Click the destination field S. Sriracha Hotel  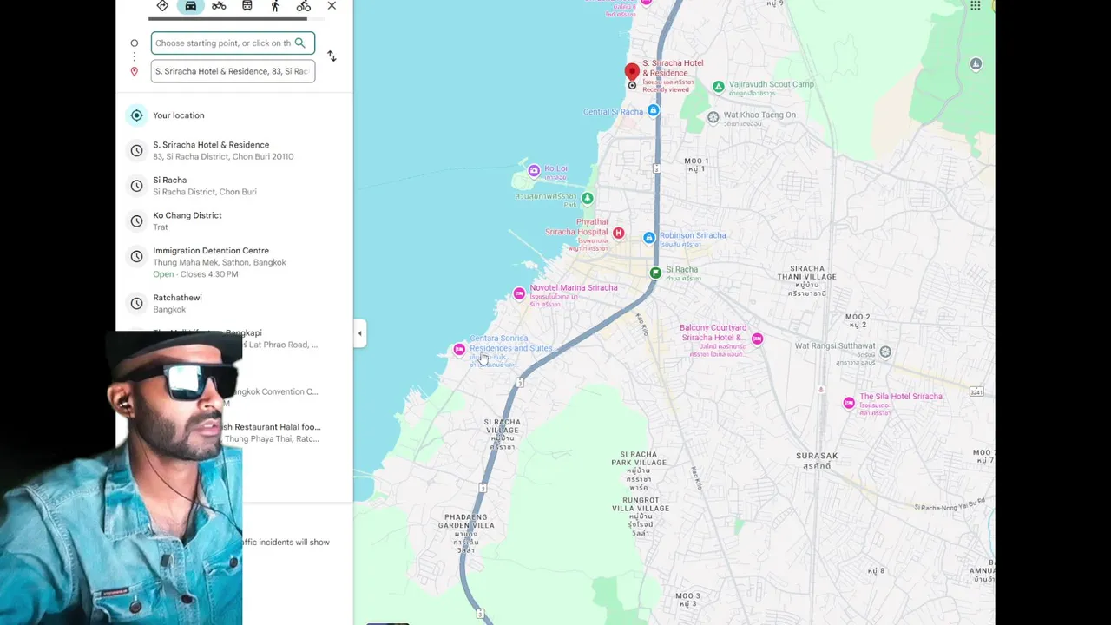(x=233, y=71)
